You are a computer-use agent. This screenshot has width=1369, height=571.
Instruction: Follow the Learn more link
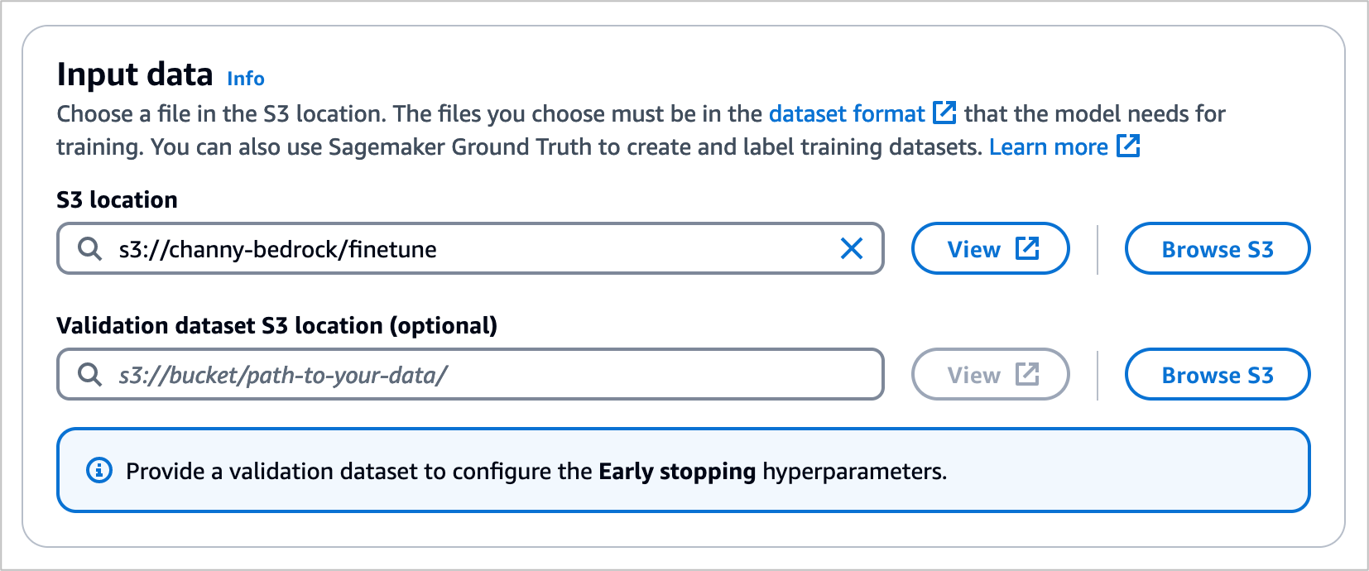coord(1048,146)
